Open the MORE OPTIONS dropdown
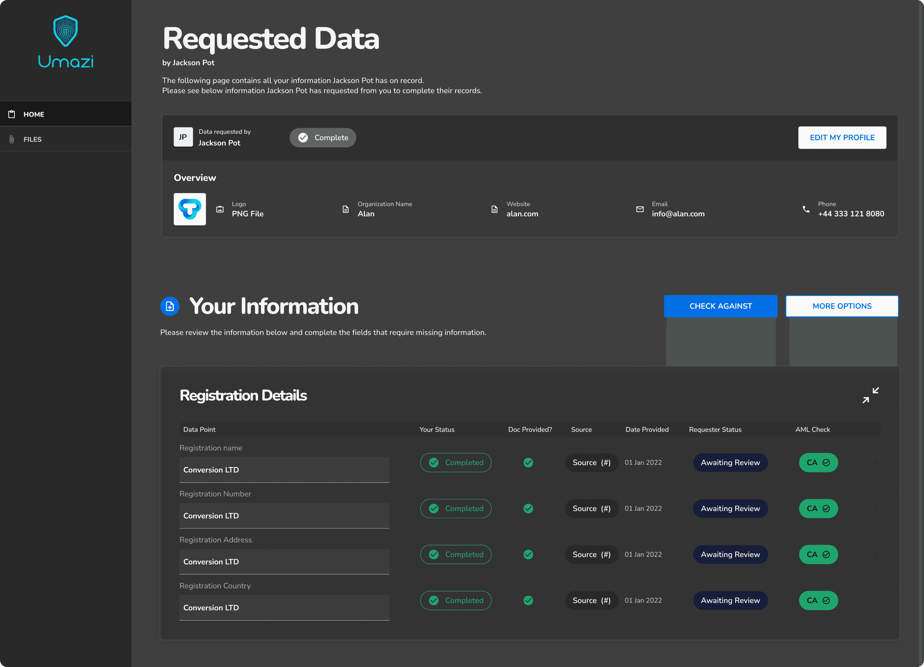Viewport: 924px width, 667px height. (x=842, y=306)
